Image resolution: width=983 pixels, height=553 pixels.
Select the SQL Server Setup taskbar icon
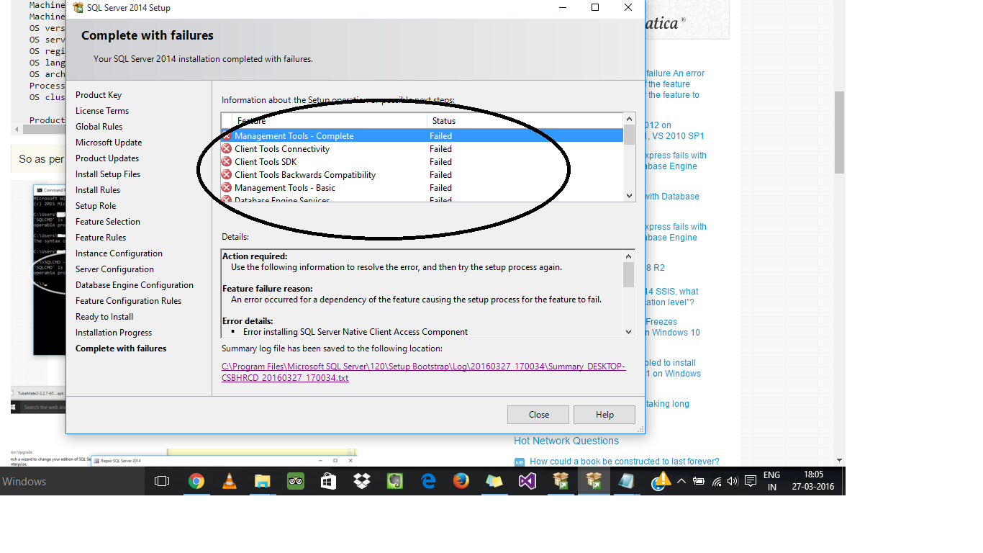[593, 481]
